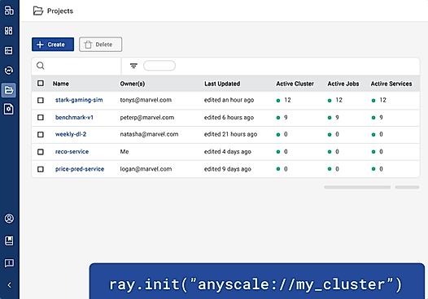Open the benchmark-v1 project link
428x299 pixels.
[74, 118]
